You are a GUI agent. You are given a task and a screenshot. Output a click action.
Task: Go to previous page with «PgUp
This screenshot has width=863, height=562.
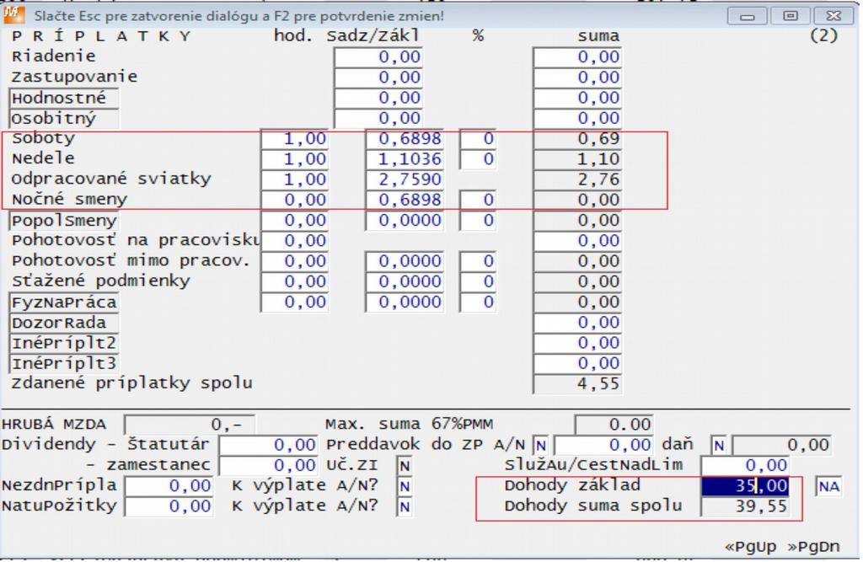point(750,547)
